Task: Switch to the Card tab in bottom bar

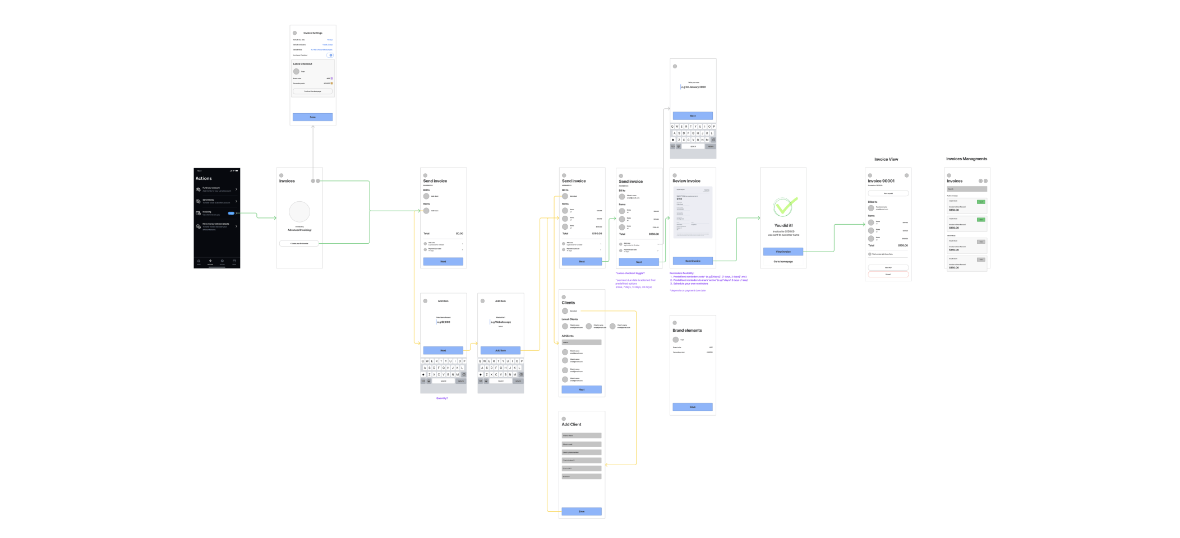Action: pos(234,262)
